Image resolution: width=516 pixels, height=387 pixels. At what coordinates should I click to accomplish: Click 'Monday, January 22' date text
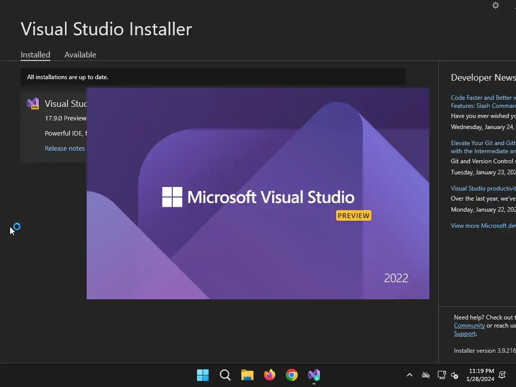coord(483,209)
